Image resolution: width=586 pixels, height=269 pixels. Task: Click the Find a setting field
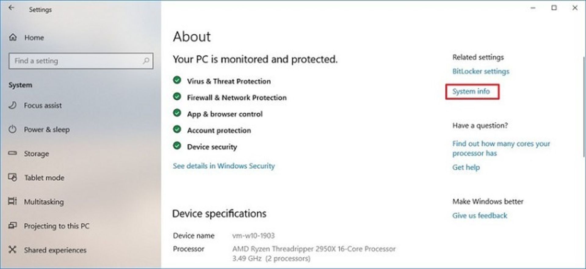tap(76, 61)
